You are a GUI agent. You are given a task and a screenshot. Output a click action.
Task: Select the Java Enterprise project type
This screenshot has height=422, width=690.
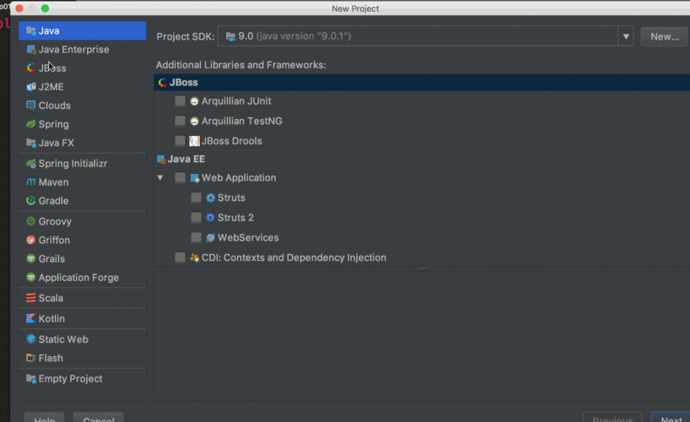pos(83,49)
